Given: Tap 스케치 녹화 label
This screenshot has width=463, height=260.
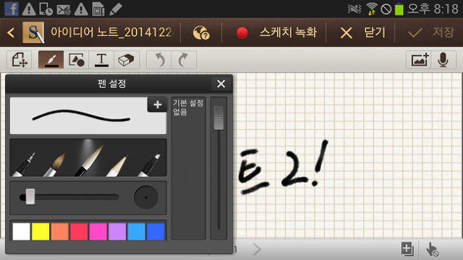Looking at the screenshot, I should coord(288,32).
